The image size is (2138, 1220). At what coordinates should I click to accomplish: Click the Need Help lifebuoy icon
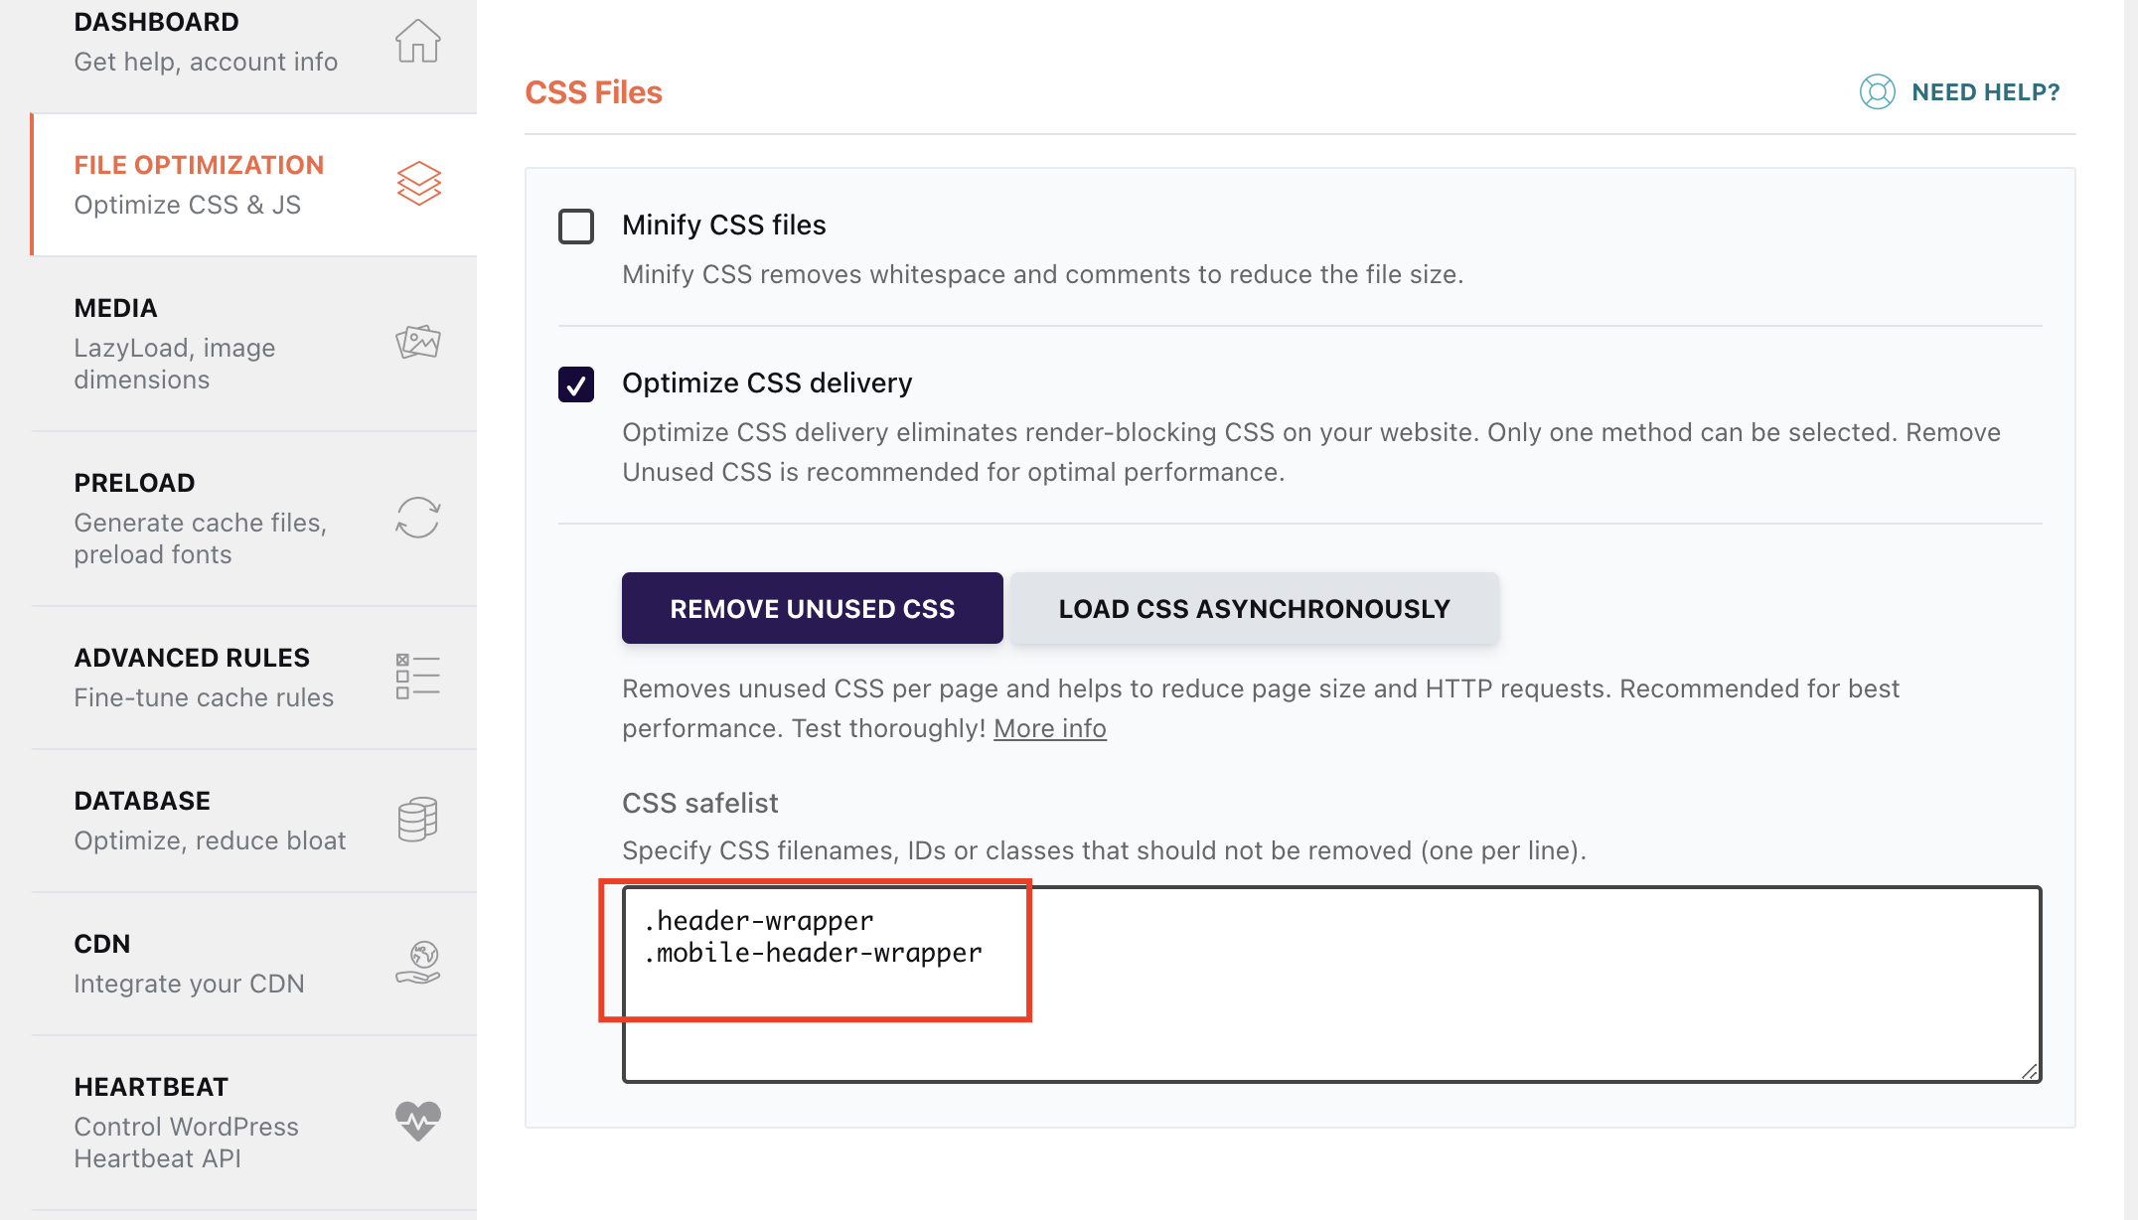click(1877, 92)
